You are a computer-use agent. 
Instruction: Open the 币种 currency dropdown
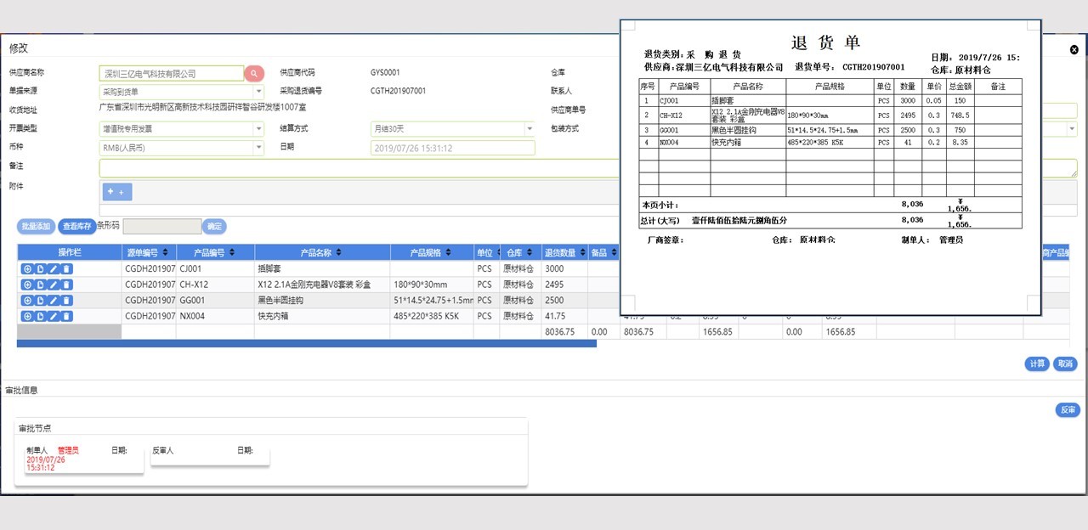[182, 148]
